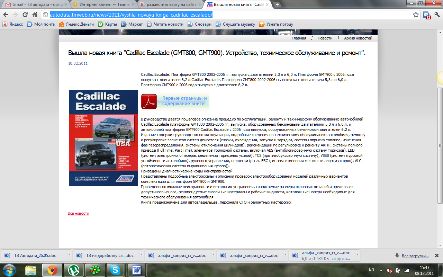Open the Windows Start menu
The image size is (443, 277).
tap(9, 270)
